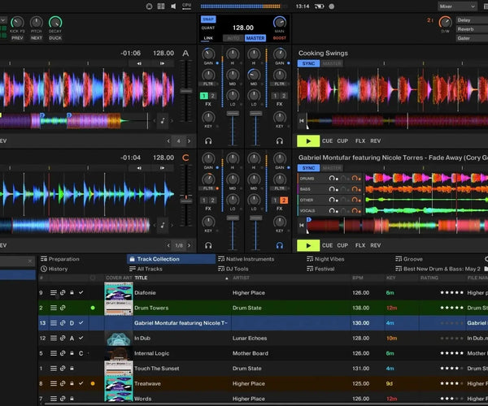Clear the browser search field with X
The image size is (488, 406).
(x=30, y=261)
